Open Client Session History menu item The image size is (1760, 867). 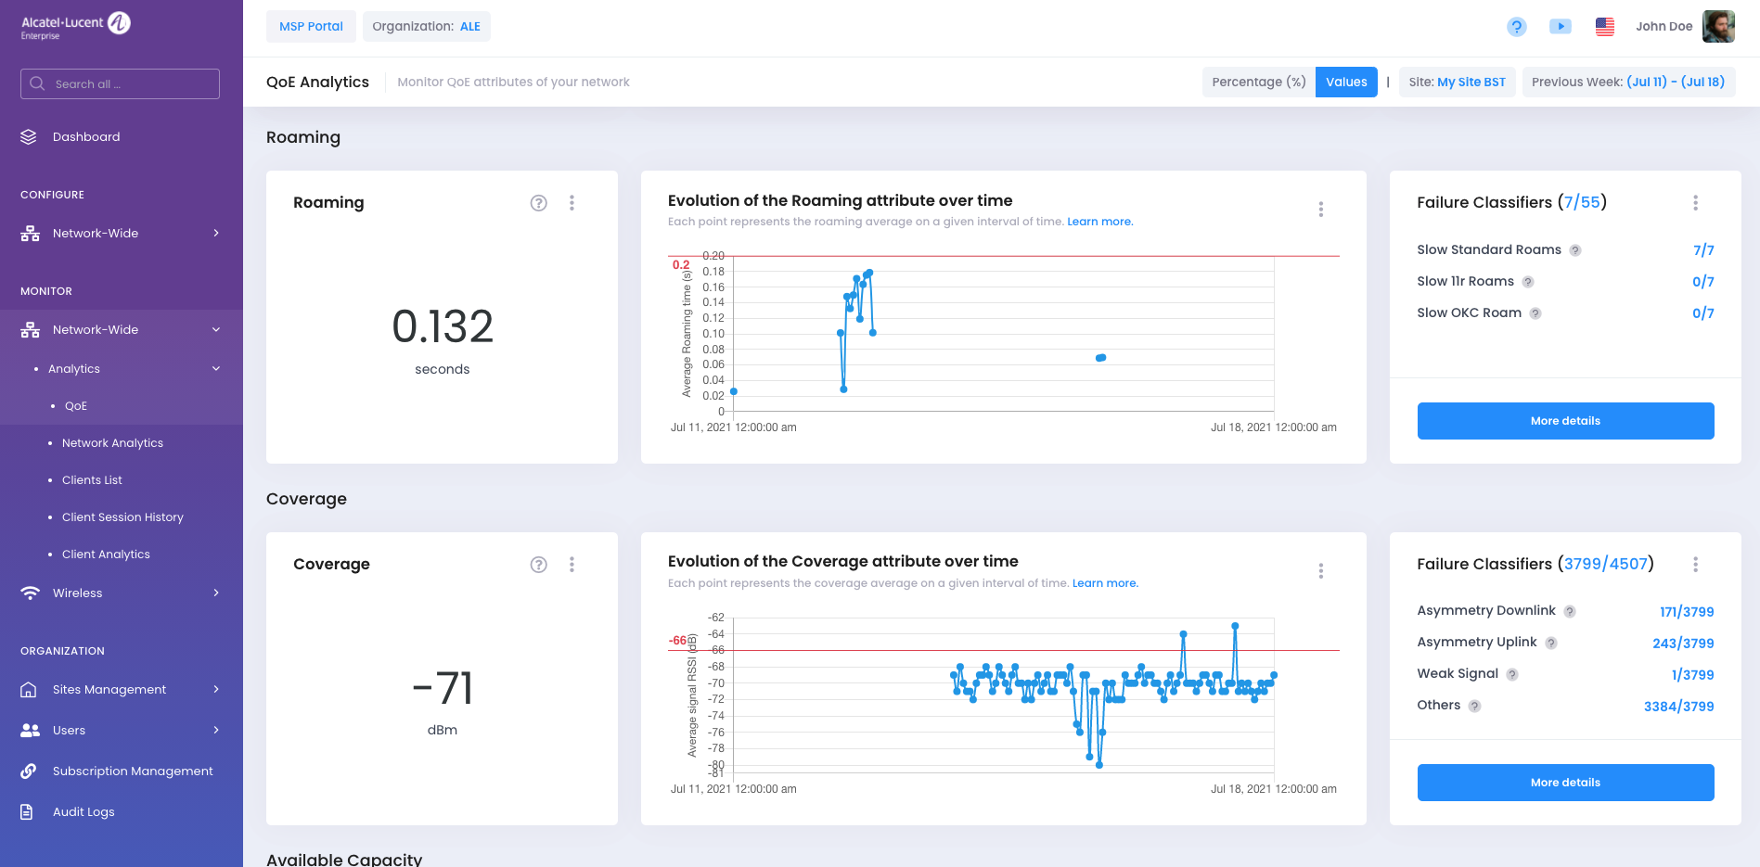click(x=122, y=517)
